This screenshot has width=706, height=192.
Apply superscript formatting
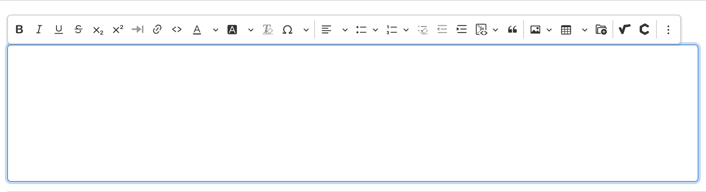[x=118, y=29]
